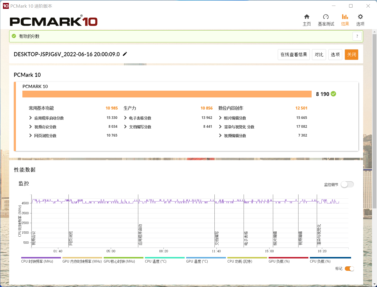The image size is (377, 287).
Task: Click the 监控 chart heading
Action: pyautogui.click(x=24, y=183)
